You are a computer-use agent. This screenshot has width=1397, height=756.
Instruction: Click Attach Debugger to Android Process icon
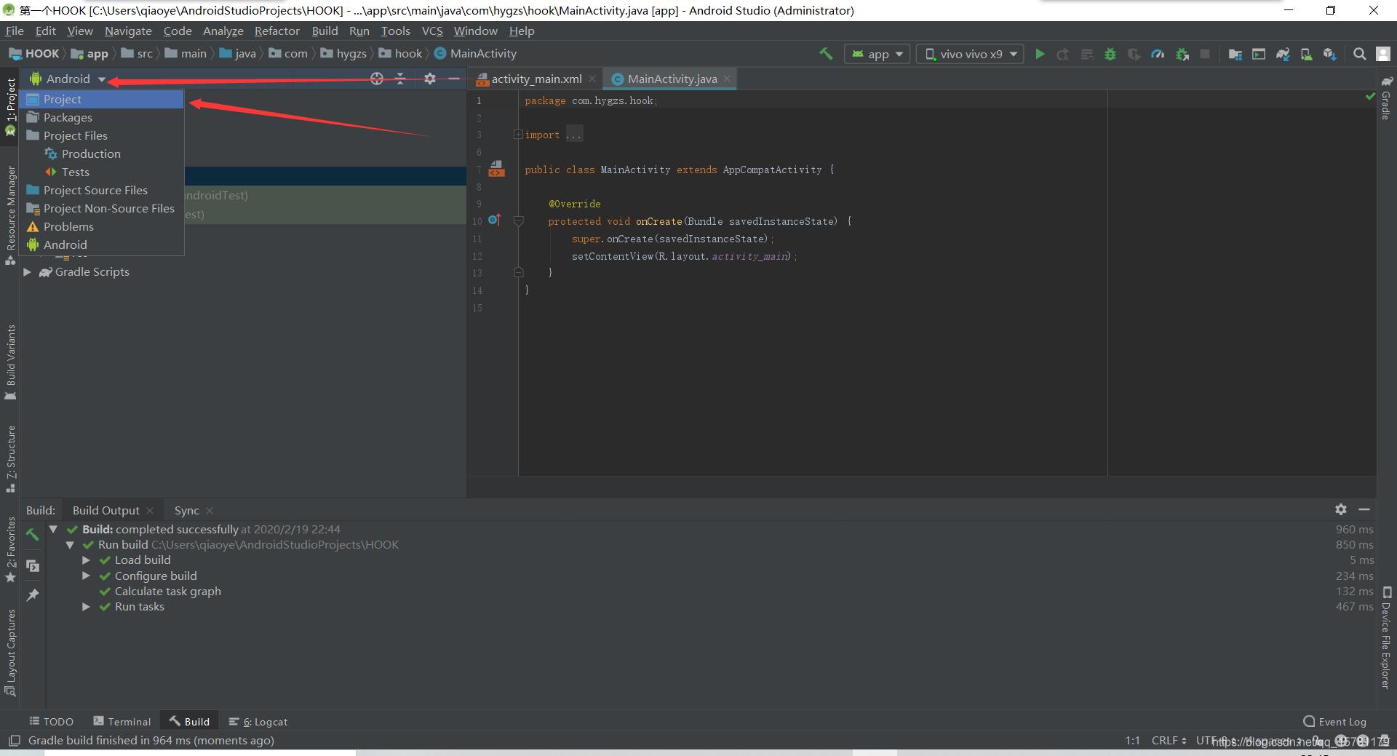tap(1182, 54)
